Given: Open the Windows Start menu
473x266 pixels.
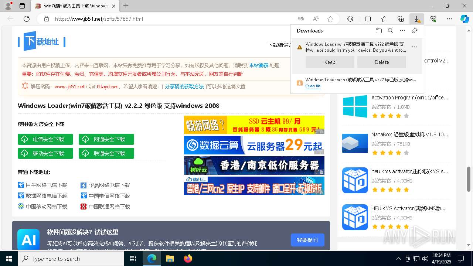Looking at the screenshot, I should pos(9,259).
